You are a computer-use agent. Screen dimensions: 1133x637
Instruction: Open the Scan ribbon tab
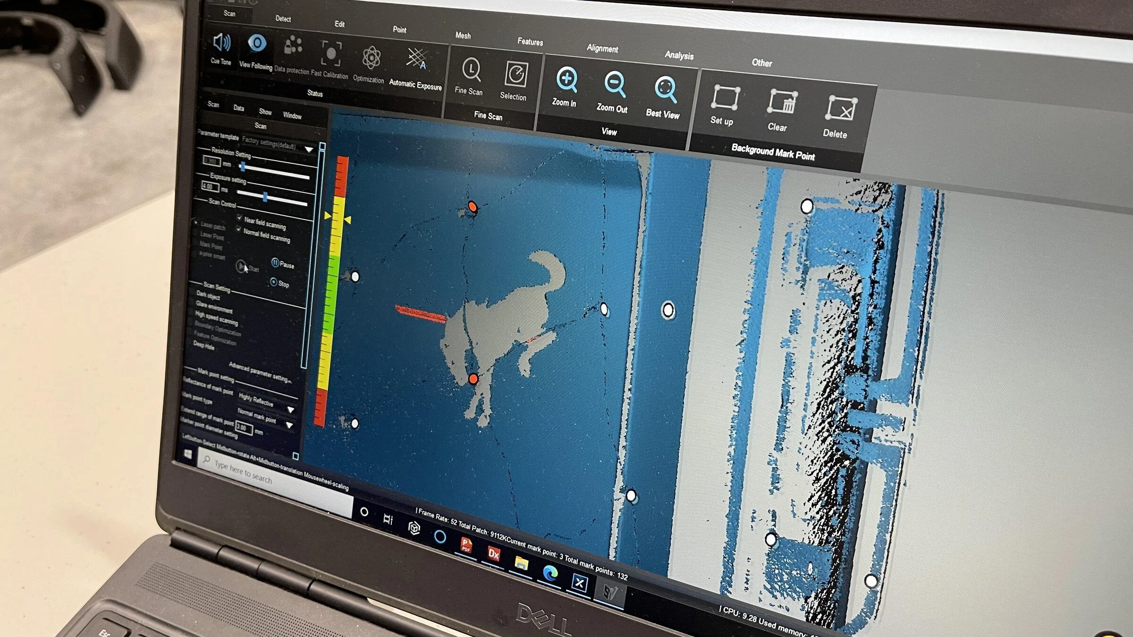(x=229, y=13)
